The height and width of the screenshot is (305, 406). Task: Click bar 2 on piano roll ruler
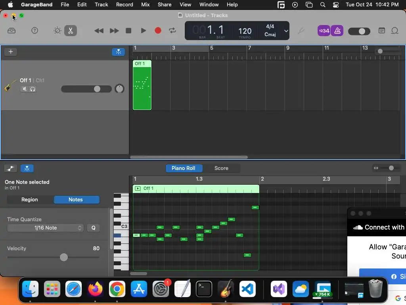click(262, 179)
